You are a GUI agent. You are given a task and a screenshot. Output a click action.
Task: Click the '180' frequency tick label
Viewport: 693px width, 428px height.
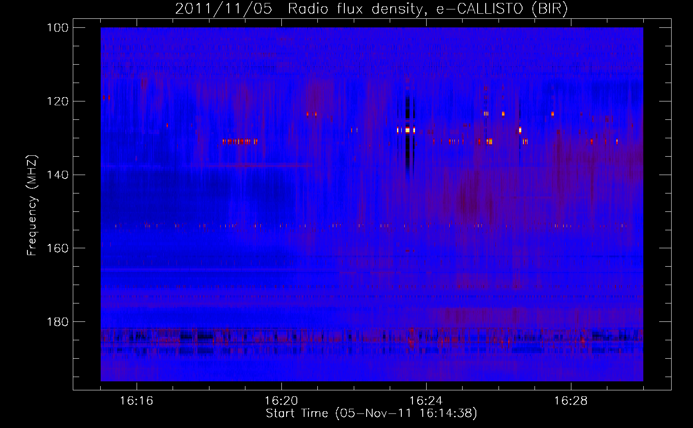click(x=57, y=322)
